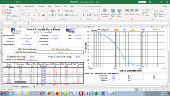Viewport: 170px width, 96px height.
Task: Increase indent icon
Action: (x=62, y=15)
